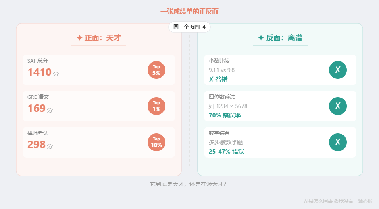Select the GRE 语文 score of 169
379x209 pixels.
coord(36,109)
